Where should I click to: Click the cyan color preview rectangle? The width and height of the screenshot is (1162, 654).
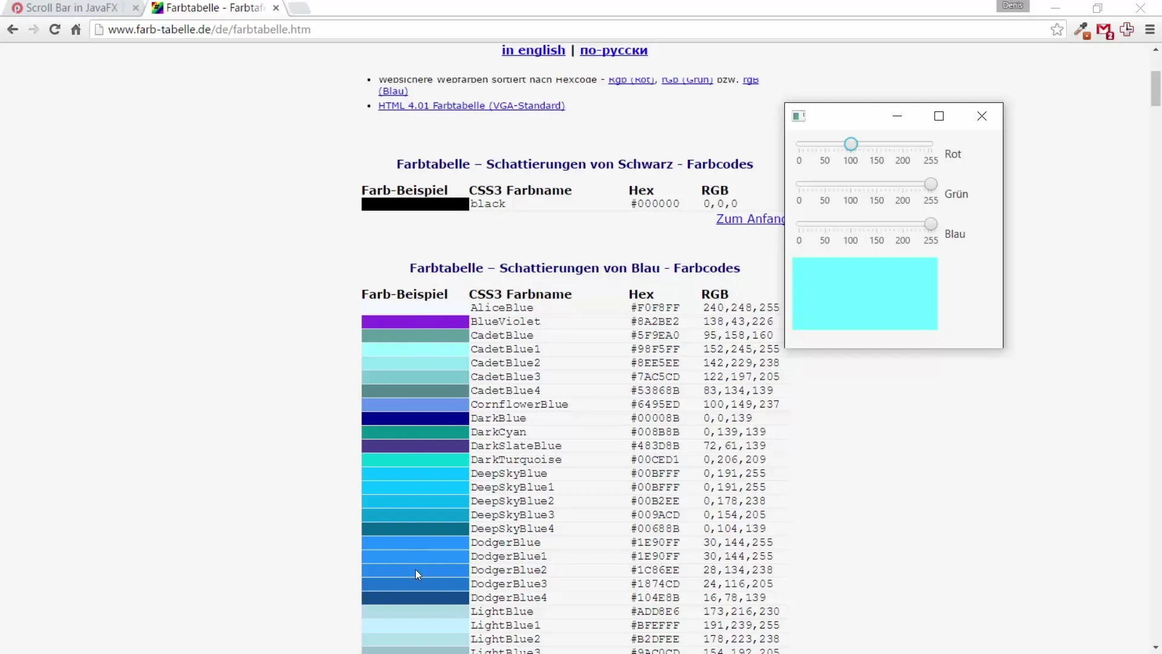[x=865, y=294]
